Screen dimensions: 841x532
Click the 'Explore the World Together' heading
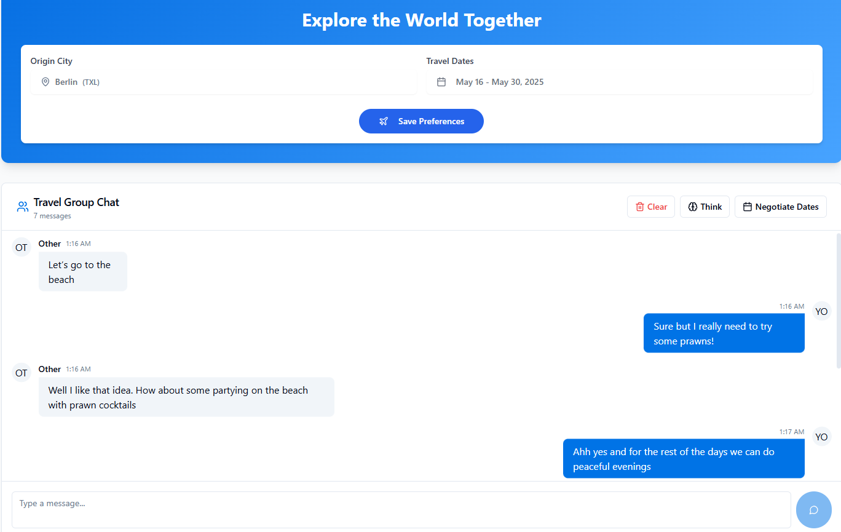point(422,20)
